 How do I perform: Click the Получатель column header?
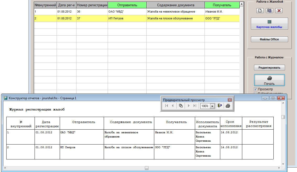tap(222, 5)
